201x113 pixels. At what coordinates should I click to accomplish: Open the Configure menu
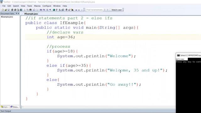(47, 6)
